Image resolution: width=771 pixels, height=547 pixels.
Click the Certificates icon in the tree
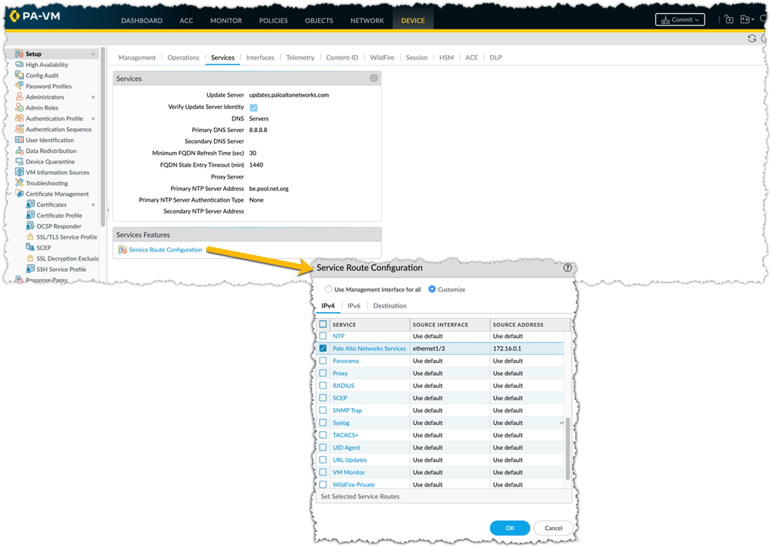[x=30, y=204]
